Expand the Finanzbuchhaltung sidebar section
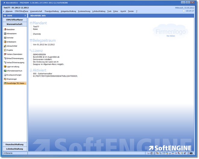Image resolution: width=199 pixels, height=159 pixels. click(x=15, y=144)
